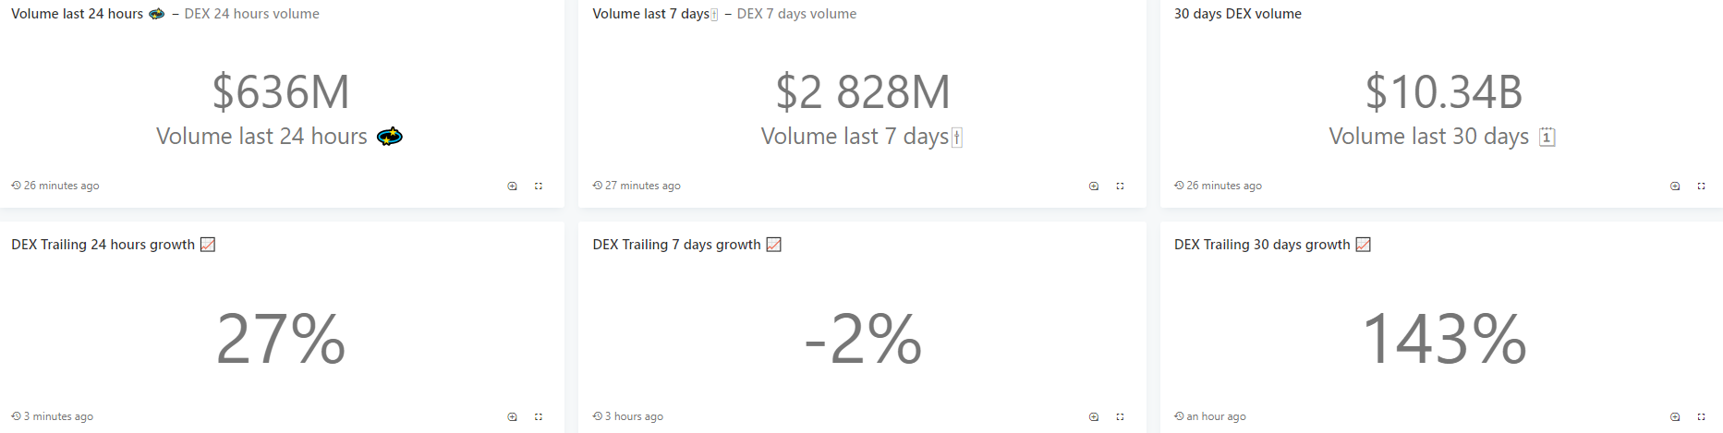Expand the 24 hours volume panel to fullscreen
The image size is (1723, 433).
pos(539,186)
